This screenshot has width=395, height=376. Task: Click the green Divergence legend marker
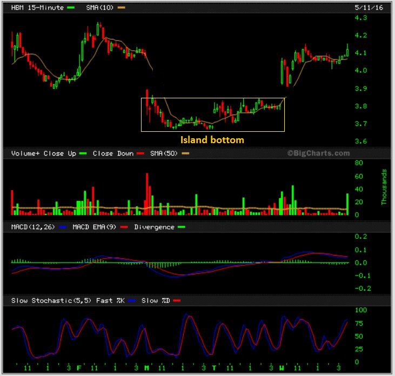(182, 227)
